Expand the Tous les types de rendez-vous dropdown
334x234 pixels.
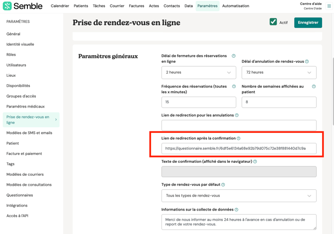[x=239, y=196]
